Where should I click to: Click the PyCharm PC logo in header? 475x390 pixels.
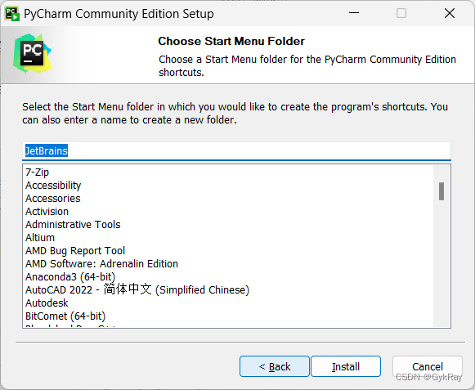(x=32, y=54)
